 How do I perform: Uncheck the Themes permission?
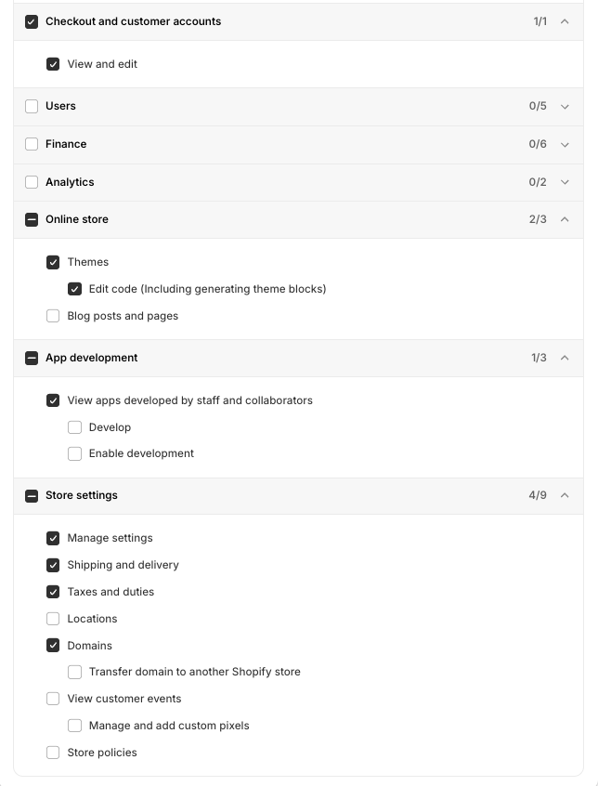point(53,262)
